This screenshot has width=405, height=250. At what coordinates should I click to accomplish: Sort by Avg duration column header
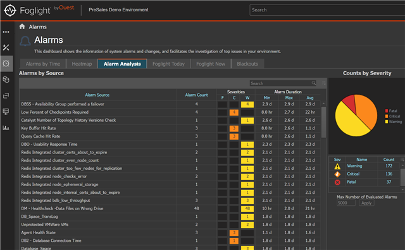click(310, 98)
